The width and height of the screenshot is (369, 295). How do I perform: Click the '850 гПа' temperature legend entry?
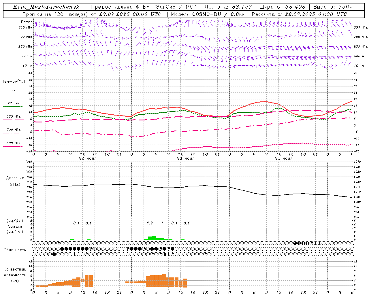pos(14,117)
